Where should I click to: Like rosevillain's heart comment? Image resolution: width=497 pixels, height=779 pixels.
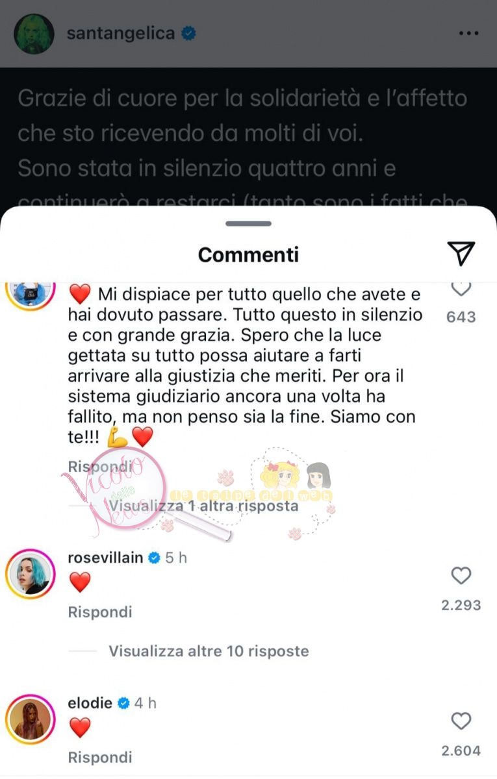[461, 576]
